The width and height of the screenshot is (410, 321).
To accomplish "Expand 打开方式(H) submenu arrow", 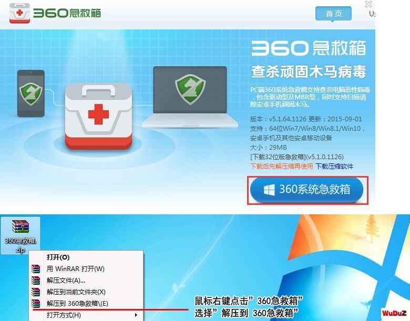I will click(x=136, y=315).
